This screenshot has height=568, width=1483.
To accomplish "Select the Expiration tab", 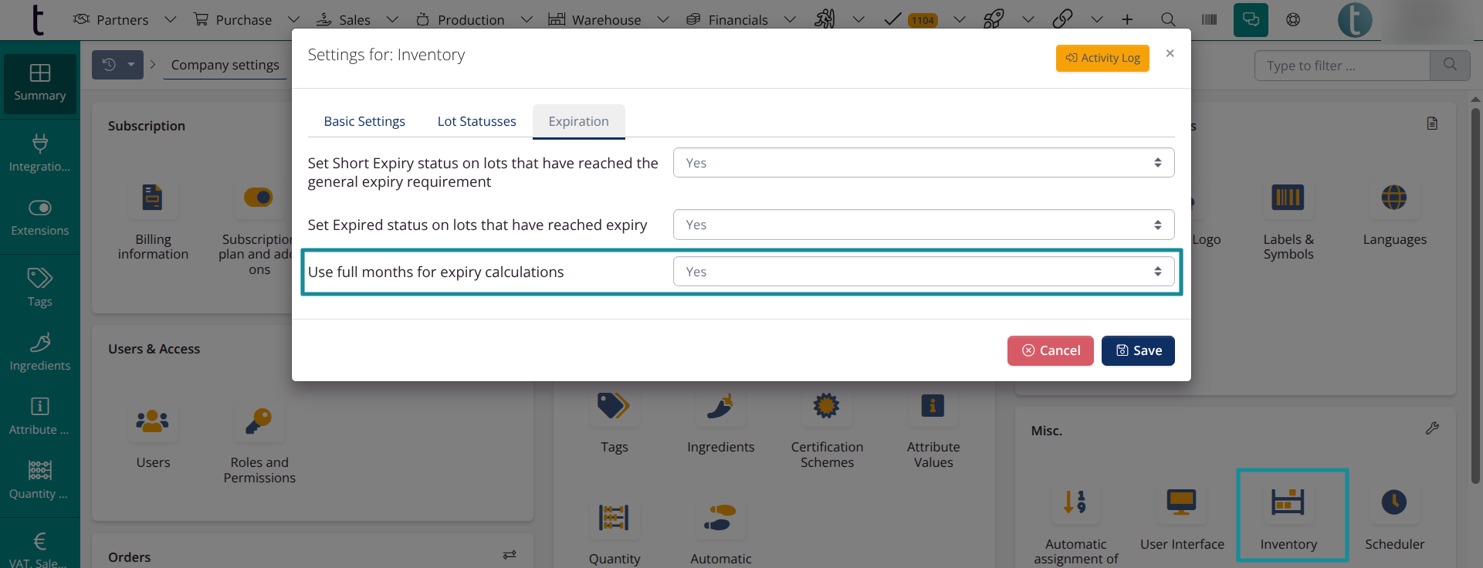I will point(578,121).
